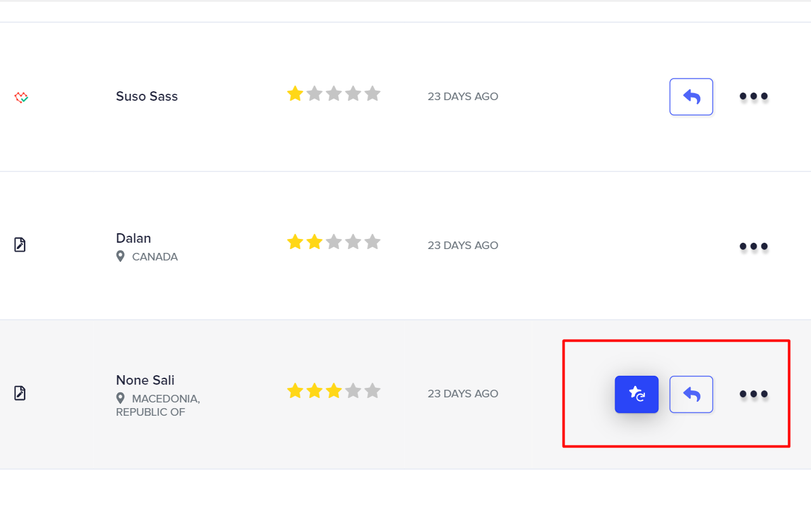Click the 23 DAYS AGO label for Suso Sass

pyautogui.click(x=463, y=96)
